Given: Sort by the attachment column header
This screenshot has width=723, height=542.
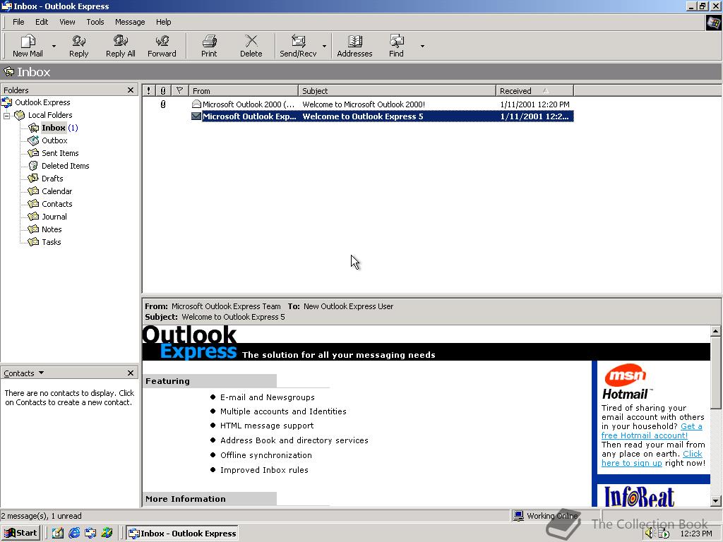Looking at the screenshot, I should click(x=163, y=91).
